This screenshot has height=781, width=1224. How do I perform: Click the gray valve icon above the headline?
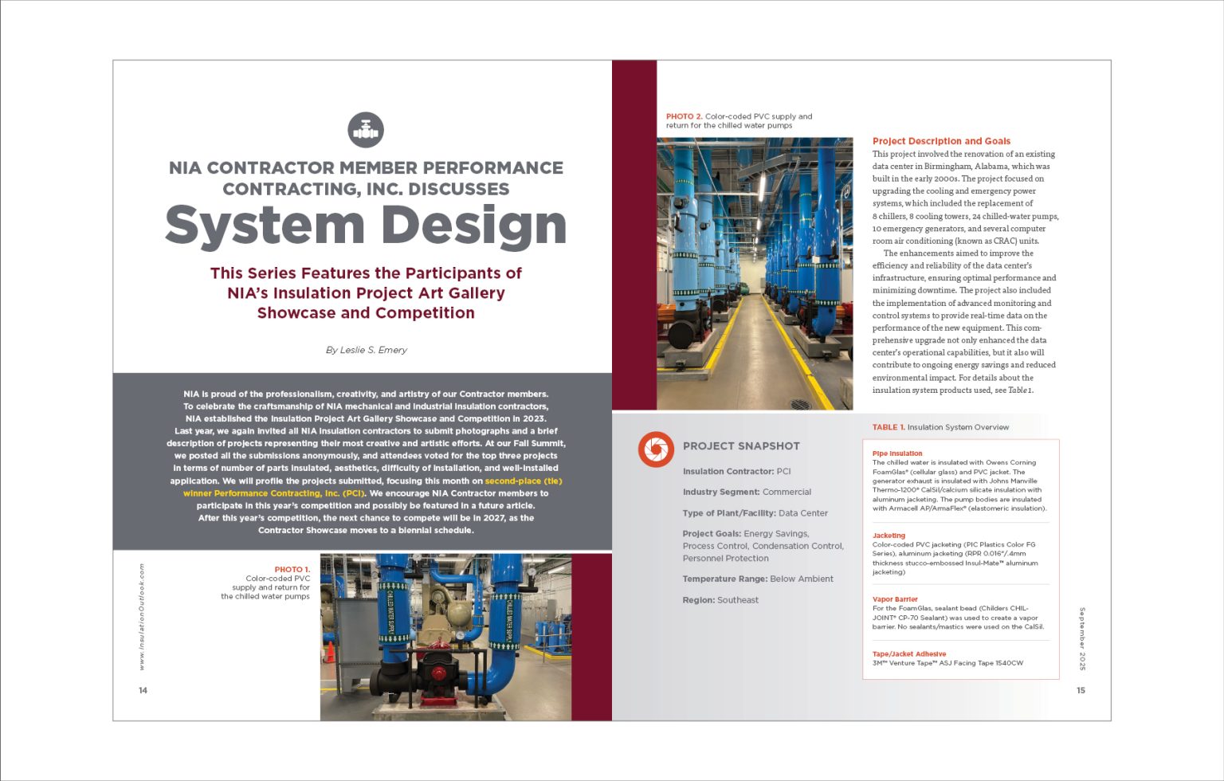coord(366,130)
